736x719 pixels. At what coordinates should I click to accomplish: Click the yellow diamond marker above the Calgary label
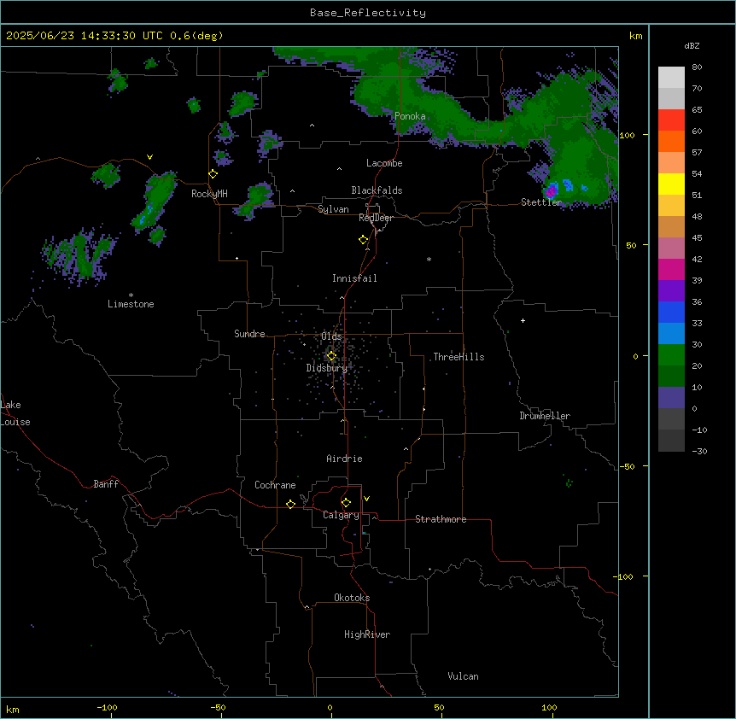point(346,503)
